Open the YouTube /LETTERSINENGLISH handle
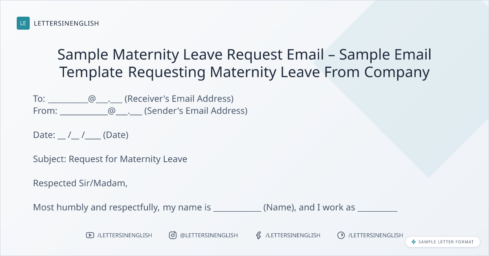 [x=125, y=235]
